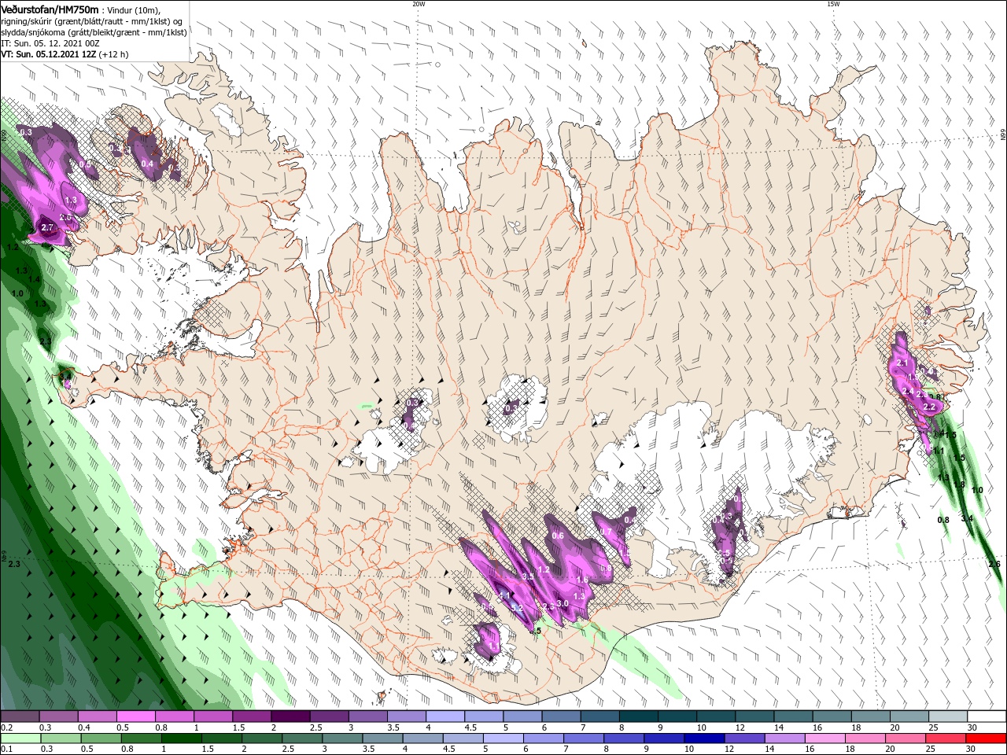Viewport: 1007px width, 755px height.
Task: Pick snow legend swatch between 4 and 4.5
Action: (445, 716)
